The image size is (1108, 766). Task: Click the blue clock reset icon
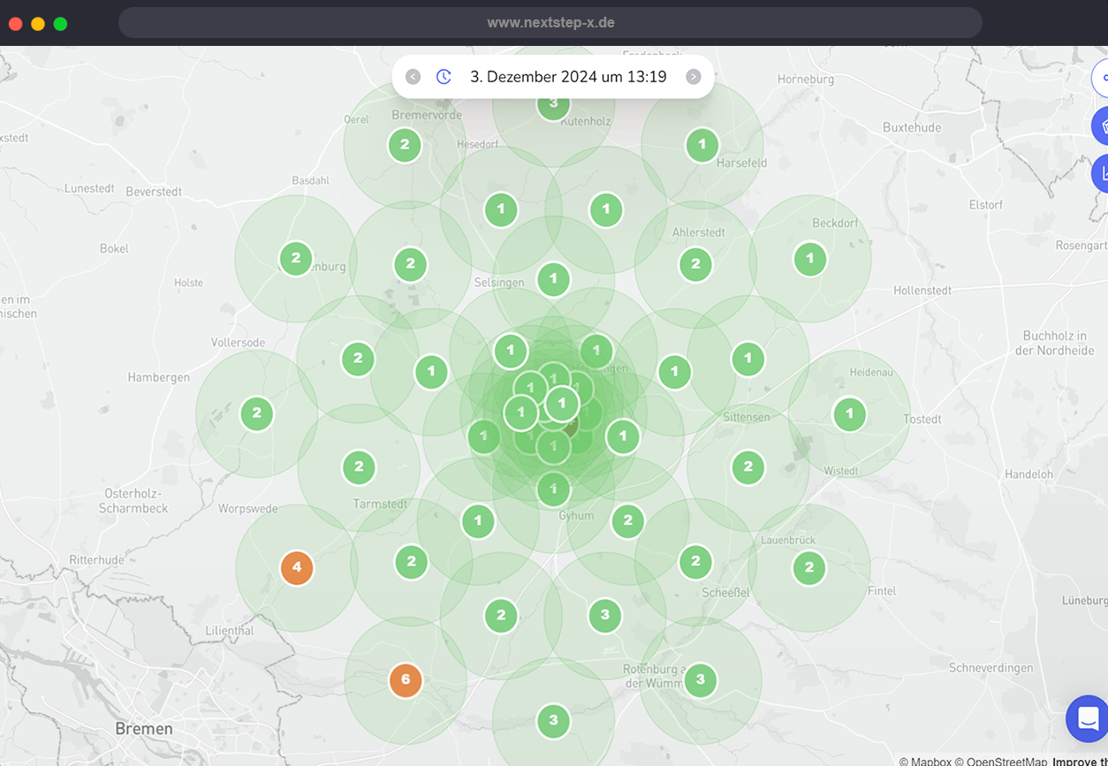coord(444,77)
